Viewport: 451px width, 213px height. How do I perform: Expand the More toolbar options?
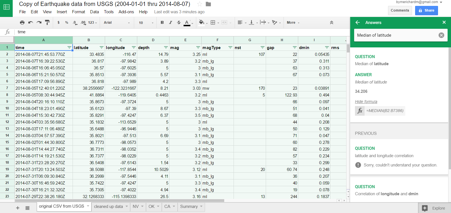pos(293,23)
